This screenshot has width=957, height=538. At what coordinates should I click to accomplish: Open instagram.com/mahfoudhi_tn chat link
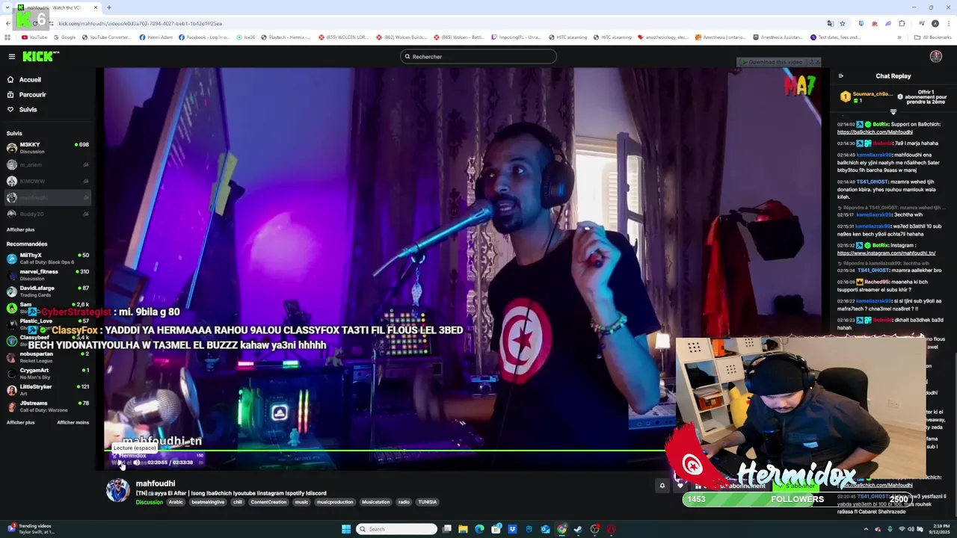[886, 253]
